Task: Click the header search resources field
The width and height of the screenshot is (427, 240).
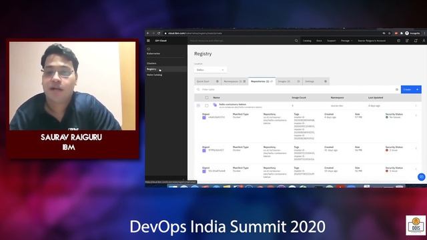Action: click(241, 41)
